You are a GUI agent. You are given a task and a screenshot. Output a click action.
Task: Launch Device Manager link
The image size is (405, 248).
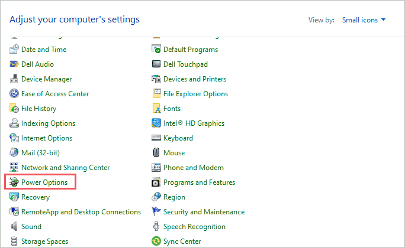[x=47, y=79]
